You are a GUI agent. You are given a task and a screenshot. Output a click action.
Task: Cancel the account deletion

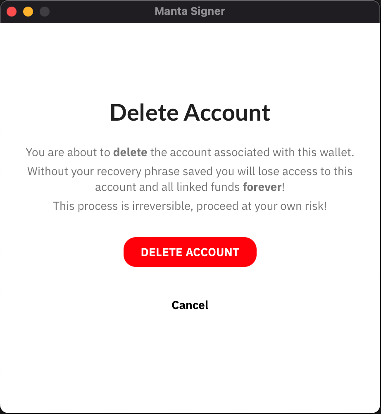point(190,305)
